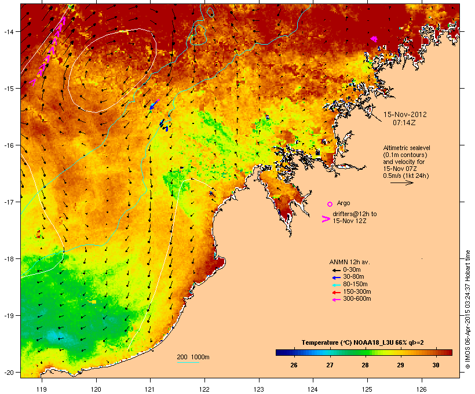Click the longitude label '124'

click(313, 389)
